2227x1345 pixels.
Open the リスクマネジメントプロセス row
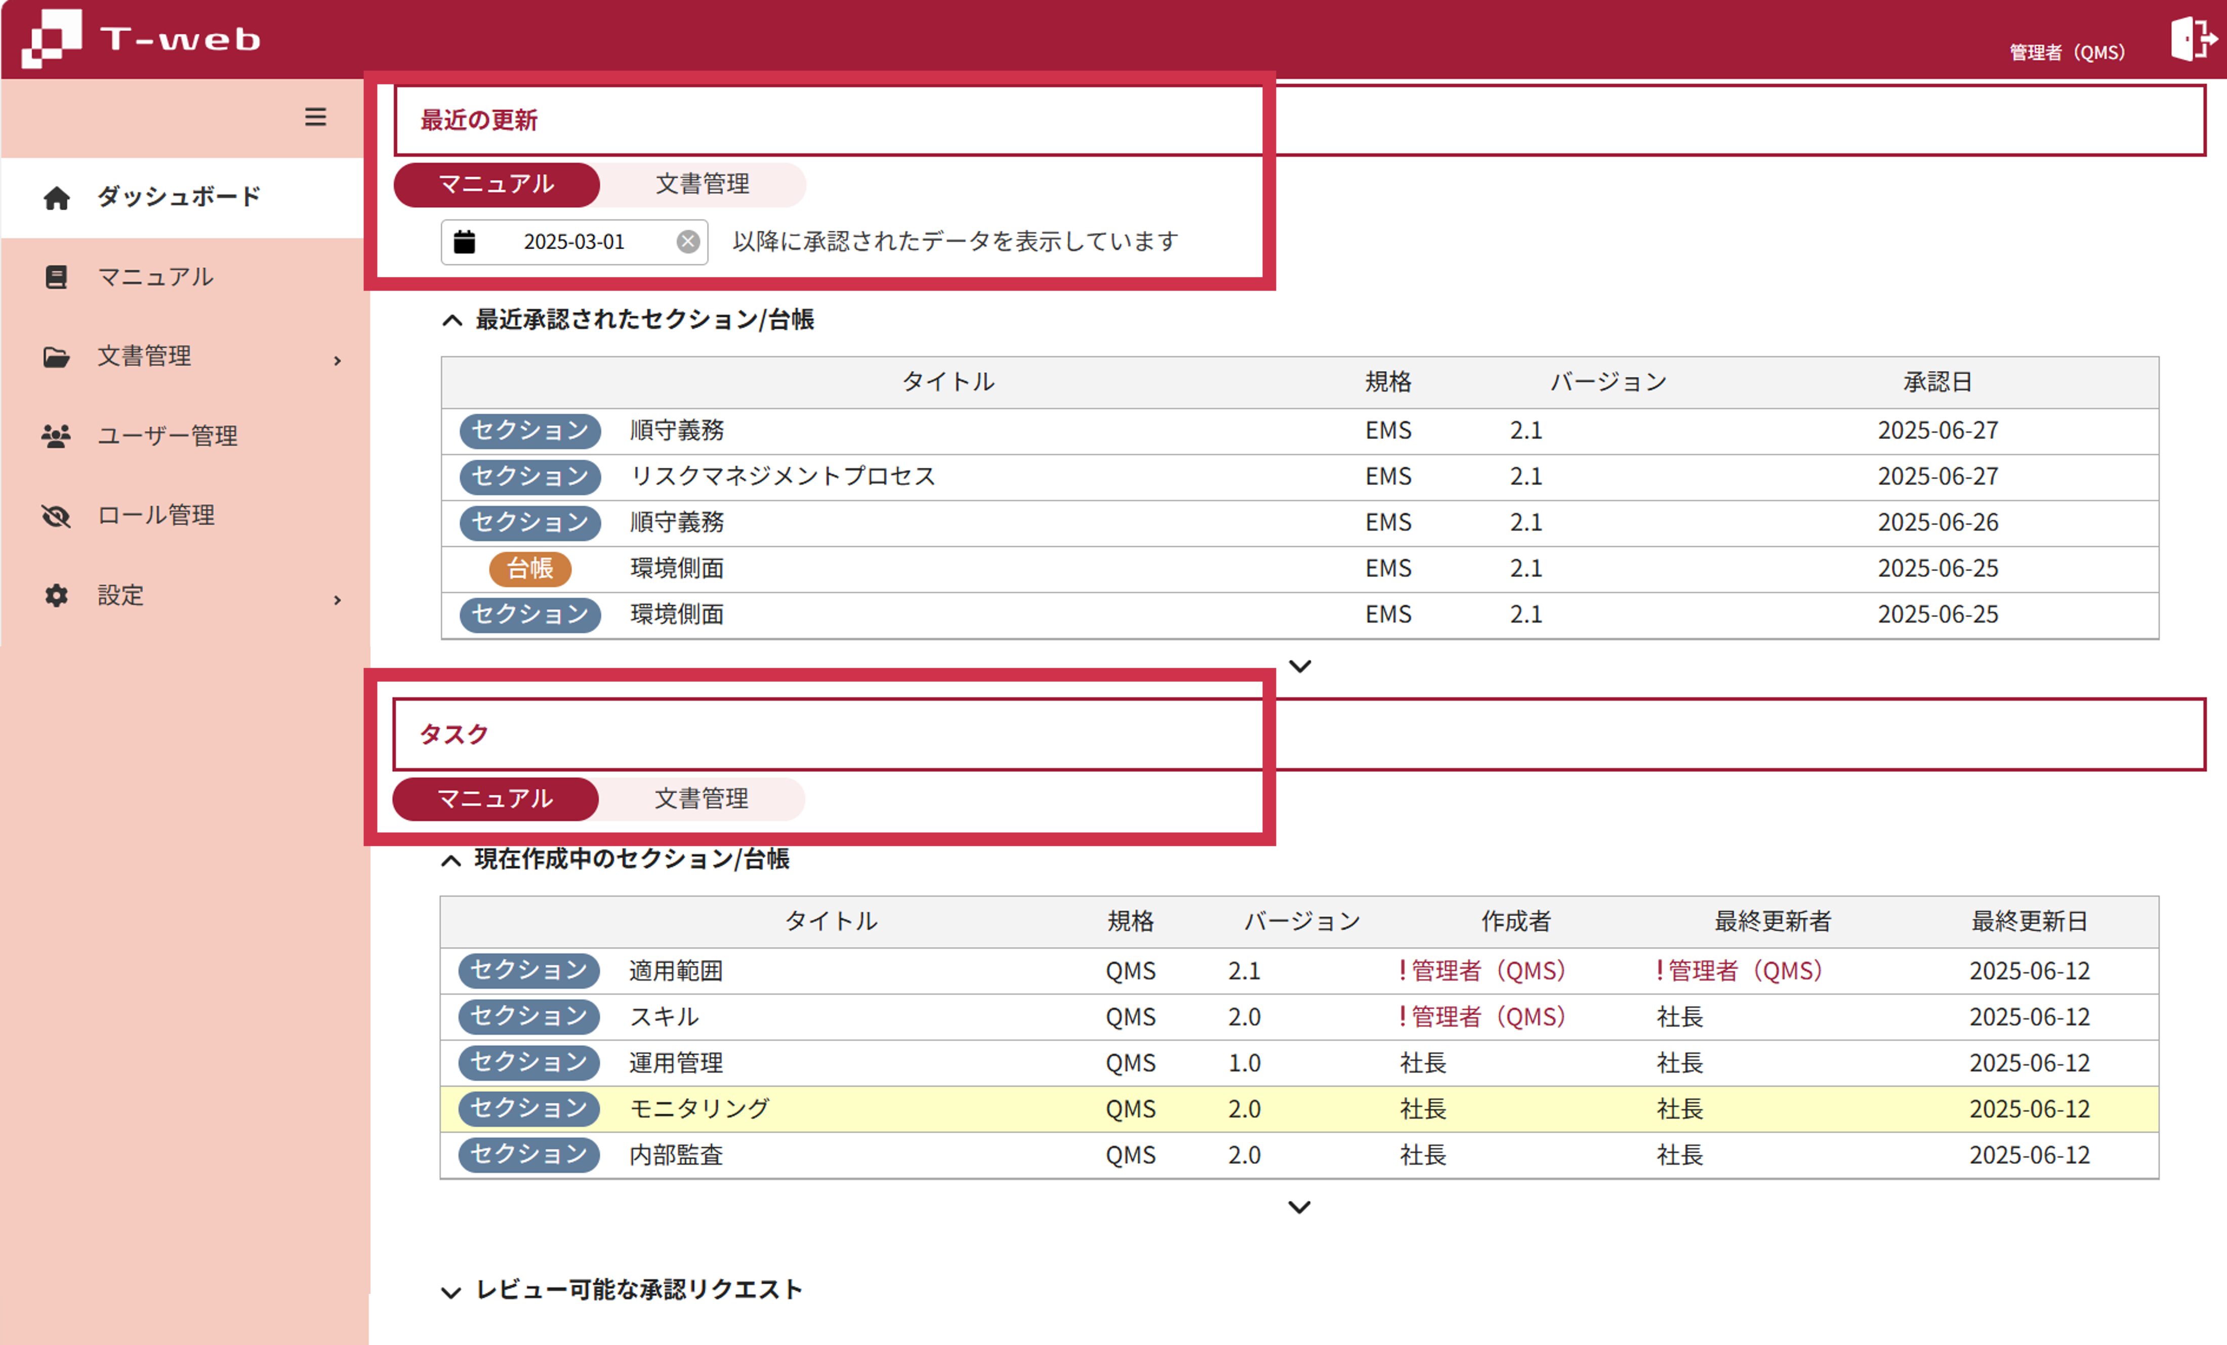coord(782,476)
